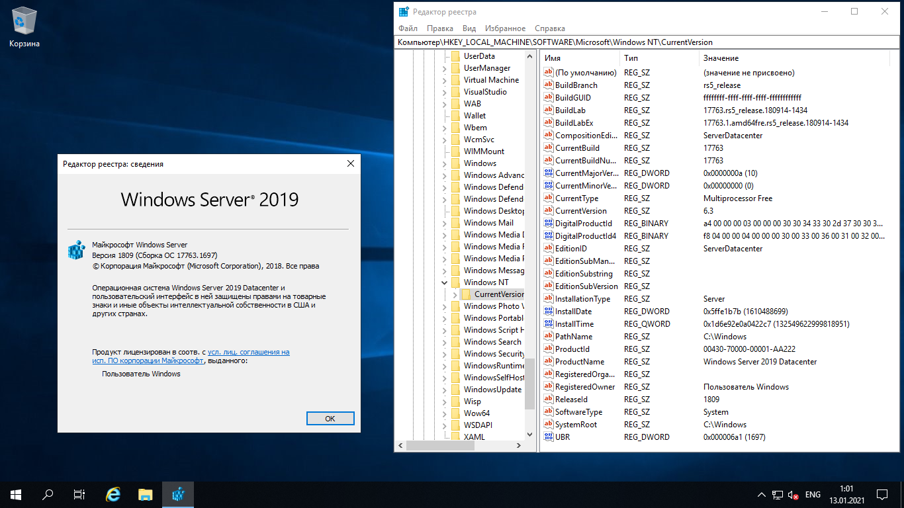
Task: Select the VisualStudio tree key
Action: pos(485,92)
